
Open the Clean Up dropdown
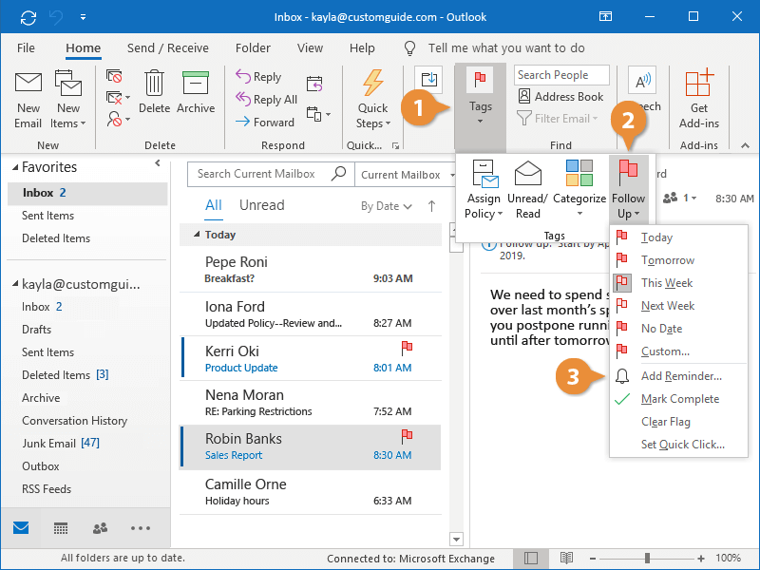point(118,98)
